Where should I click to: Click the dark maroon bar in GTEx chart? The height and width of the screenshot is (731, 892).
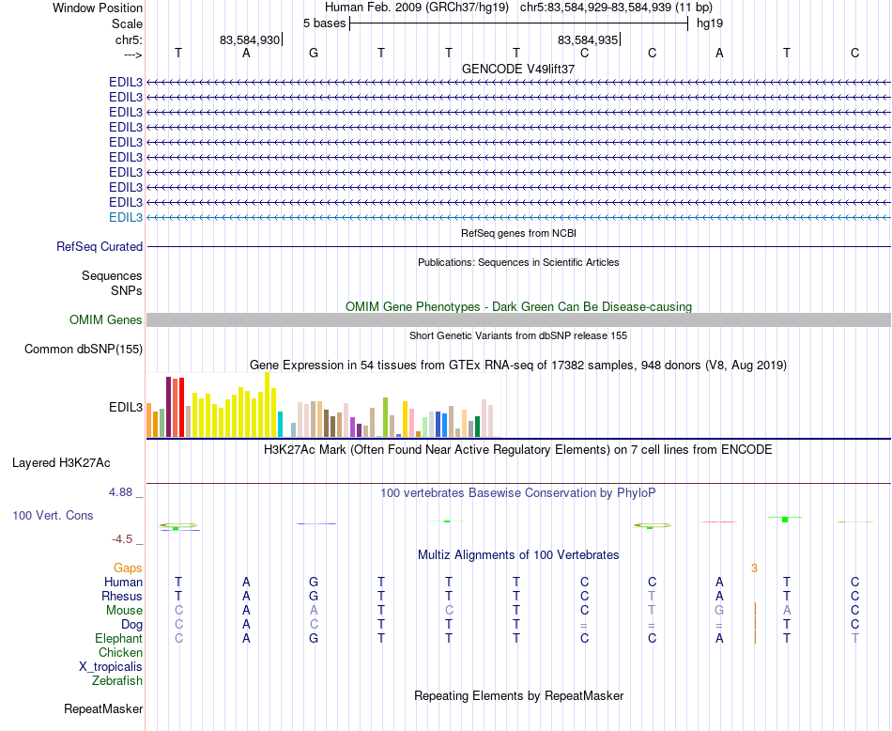[168, 407]
